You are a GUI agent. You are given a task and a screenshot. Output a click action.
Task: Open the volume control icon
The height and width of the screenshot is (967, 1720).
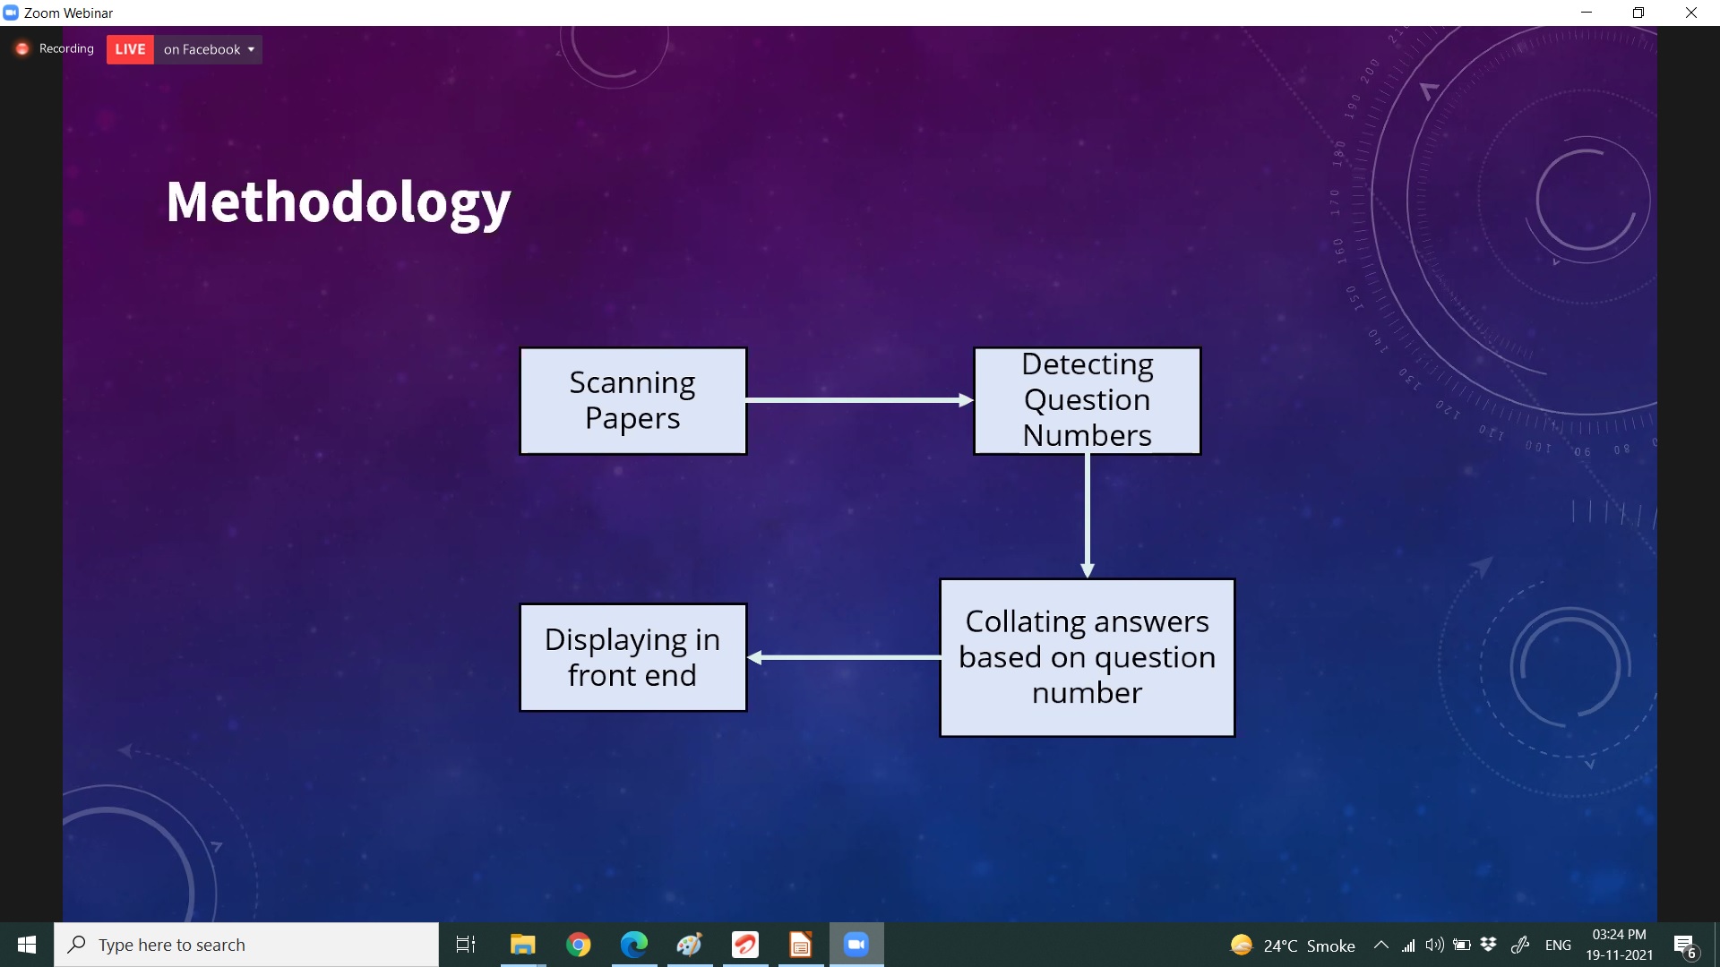pos(1434,945)
